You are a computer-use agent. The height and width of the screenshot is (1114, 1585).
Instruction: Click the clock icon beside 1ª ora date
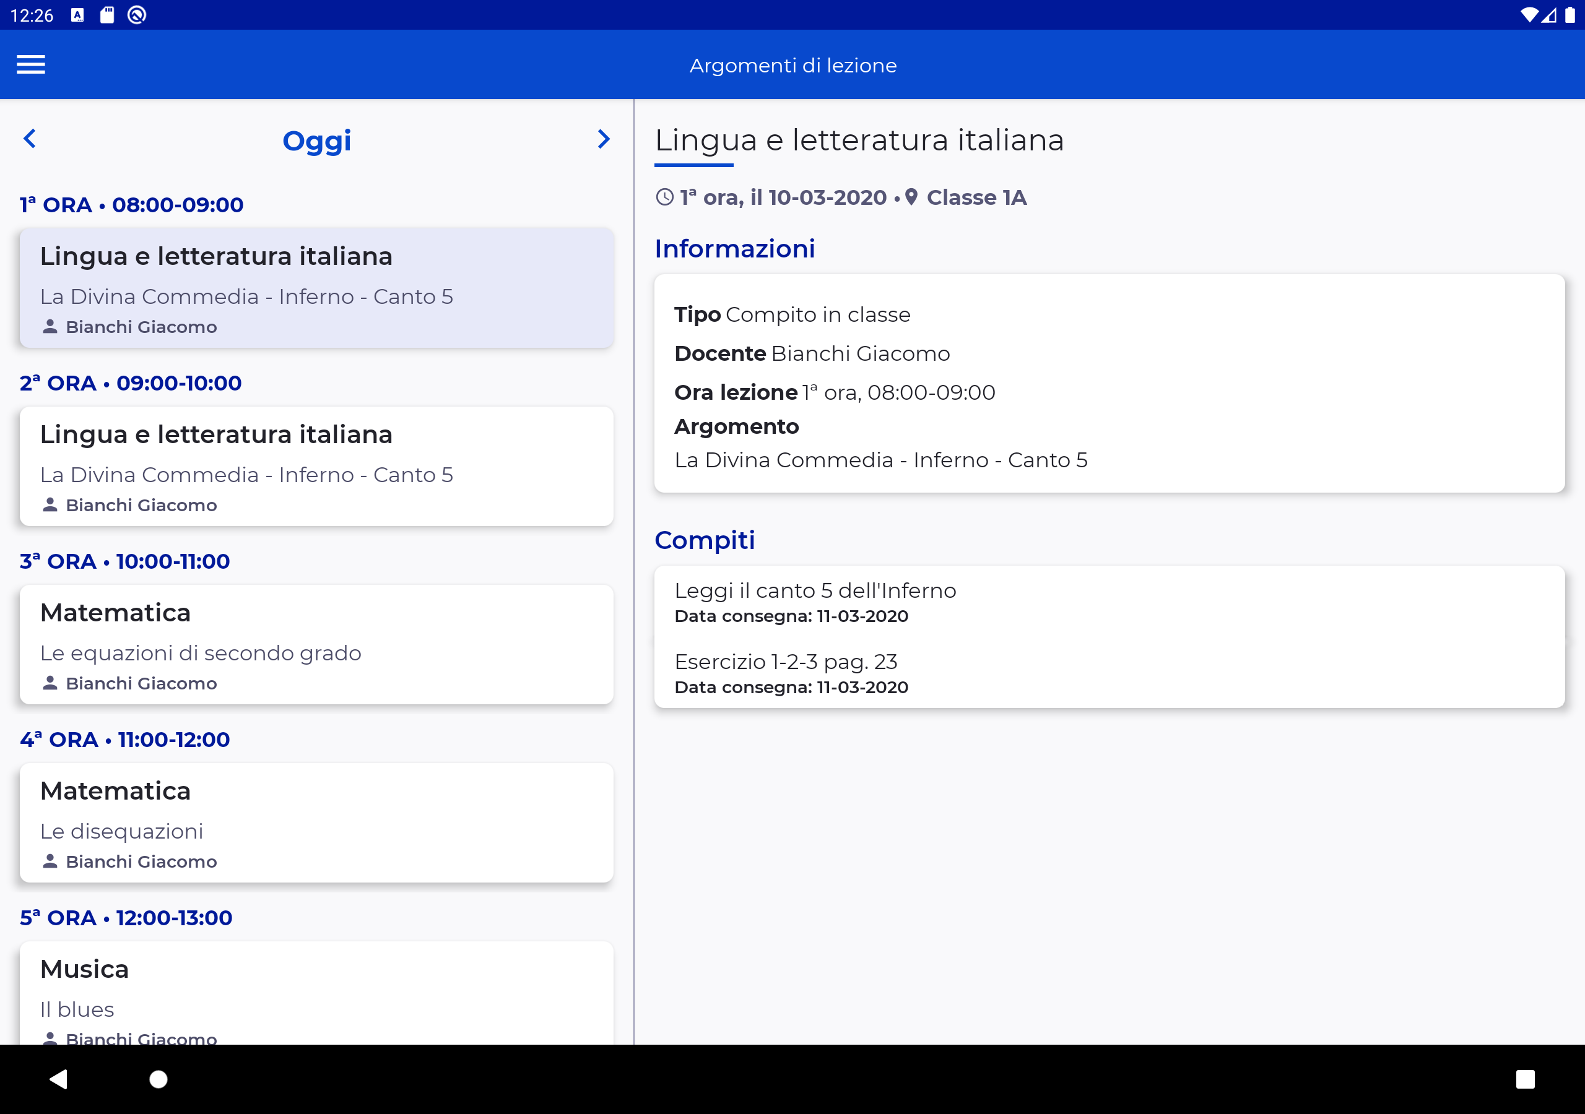click(x=664, y=197)
